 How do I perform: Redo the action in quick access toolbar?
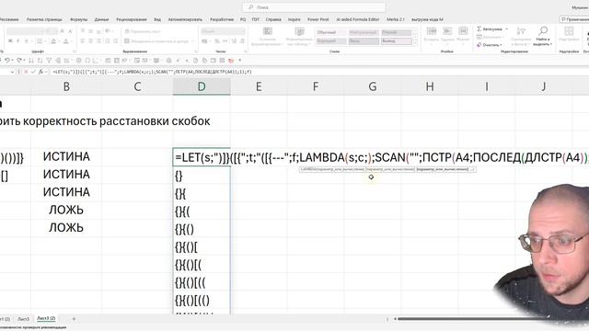tap(18, 60)
